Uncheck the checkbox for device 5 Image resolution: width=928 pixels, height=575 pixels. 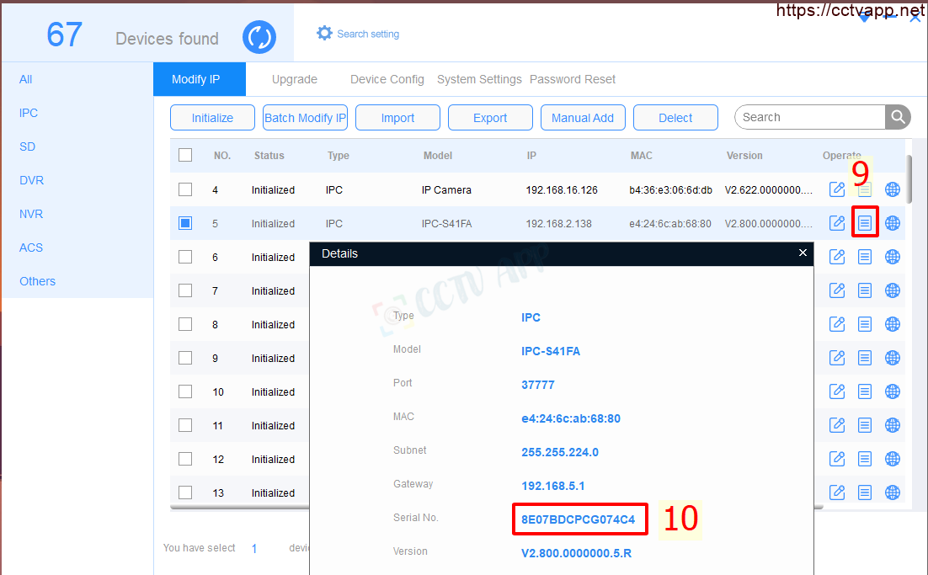point(185,223)
